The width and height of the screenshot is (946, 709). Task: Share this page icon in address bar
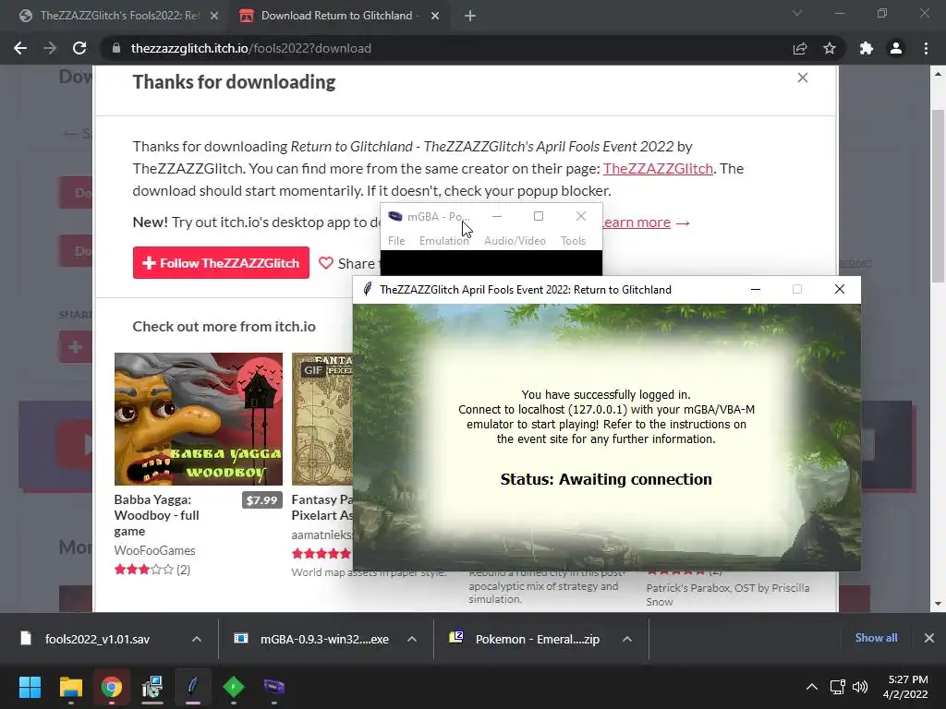click(x=799, y=48)
